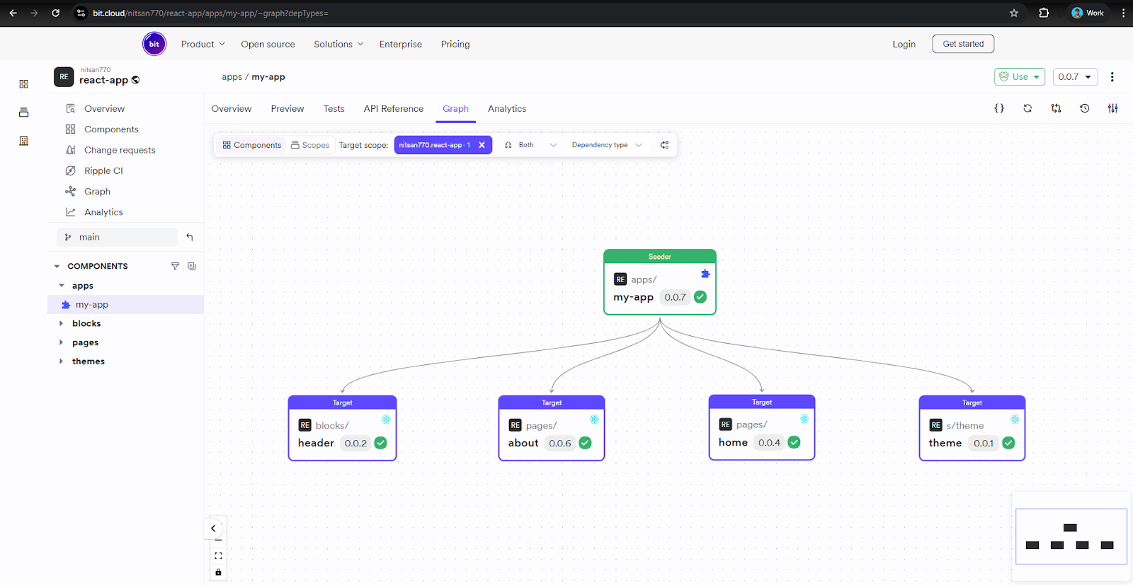Switch to the API Reference tab
Image resolution: width=1133 pixels, height=585 pixels.
pos(394,109)
